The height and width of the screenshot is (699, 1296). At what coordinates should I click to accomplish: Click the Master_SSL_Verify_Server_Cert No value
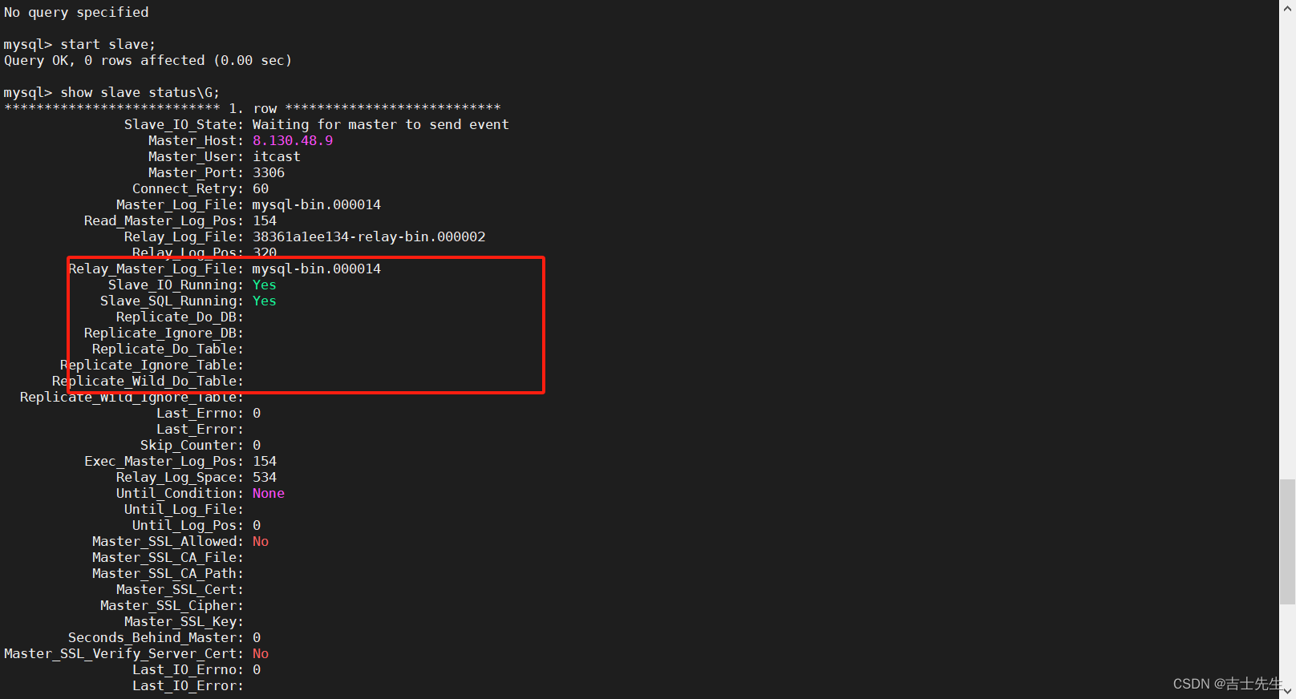(x=261, y=654)
